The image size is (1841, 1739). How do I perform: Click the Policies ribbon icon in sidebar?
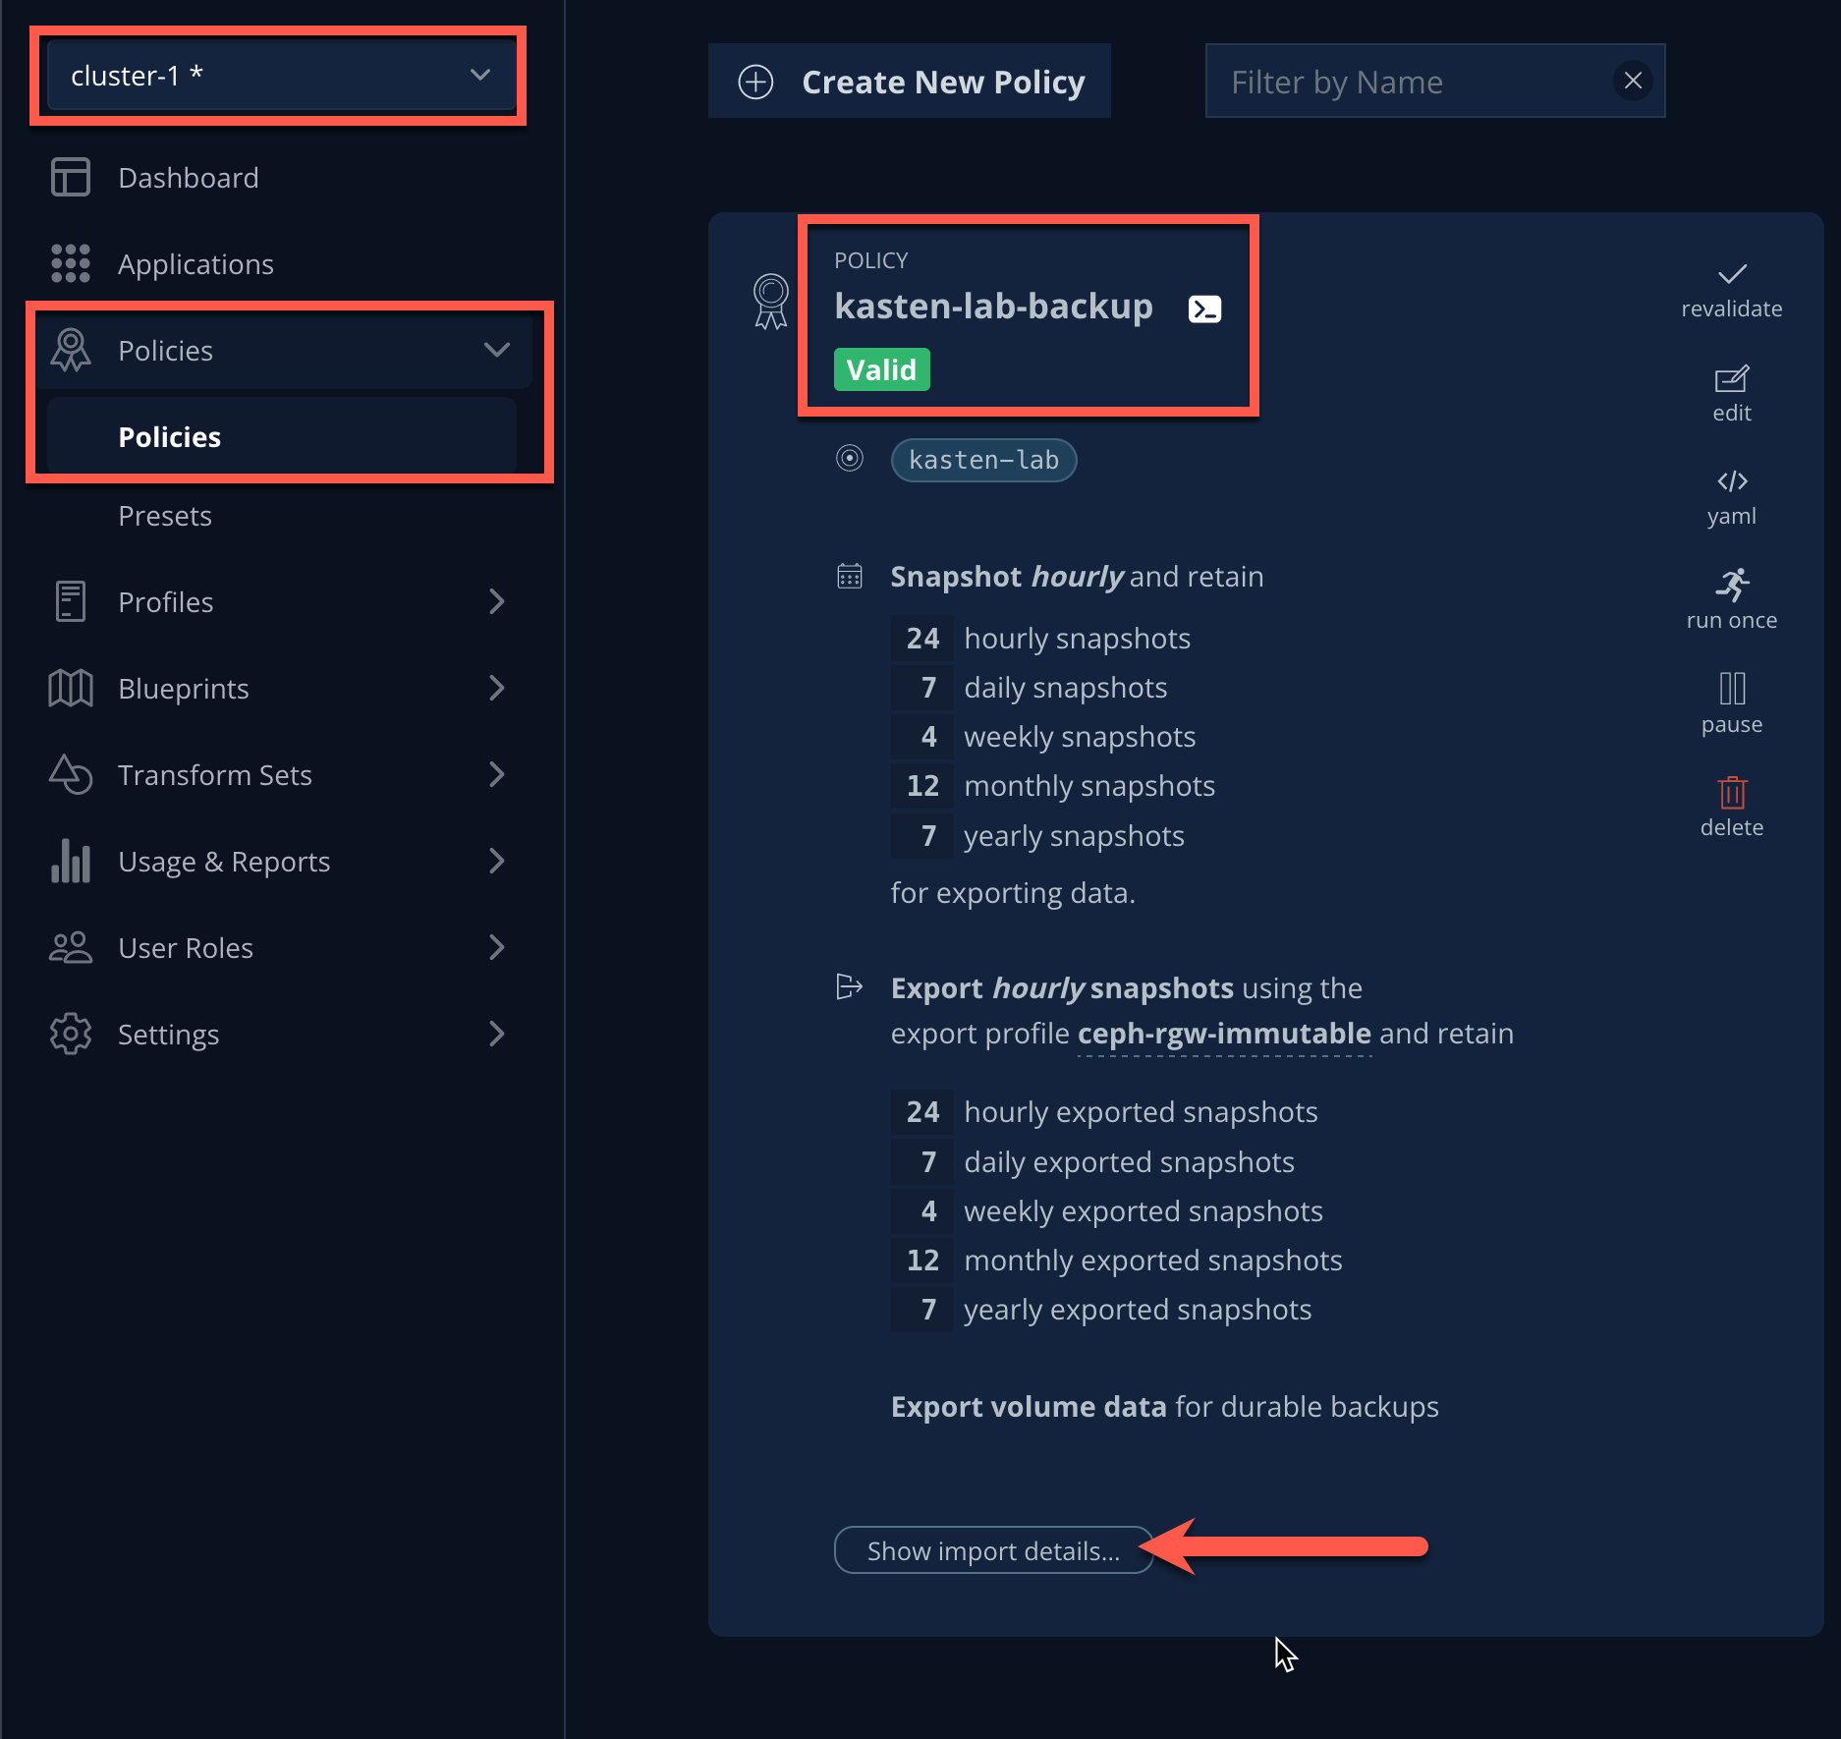click(x=71, y=350)
